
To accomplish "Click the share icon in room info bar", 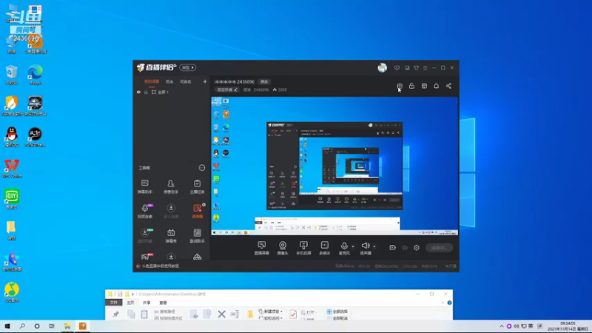I will pyautogui.click(x=448, y=86).
